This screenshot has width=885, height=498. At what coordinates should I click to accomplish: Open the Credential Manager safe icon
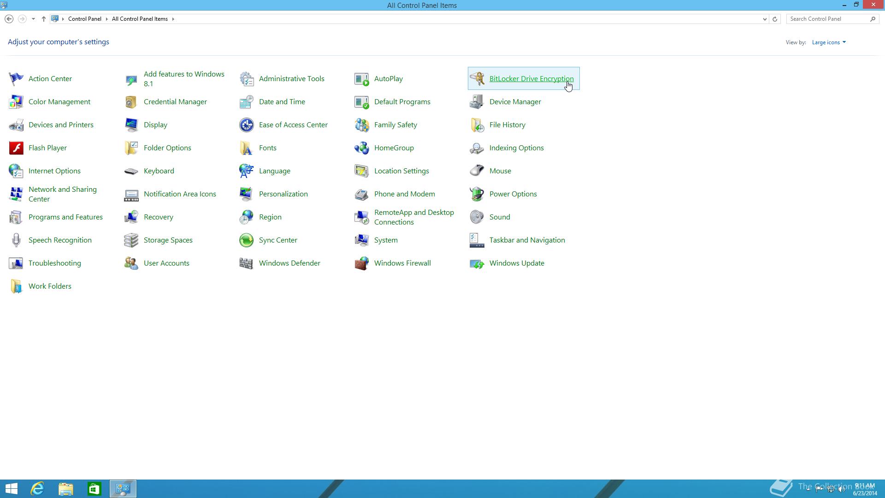(131, 102)
